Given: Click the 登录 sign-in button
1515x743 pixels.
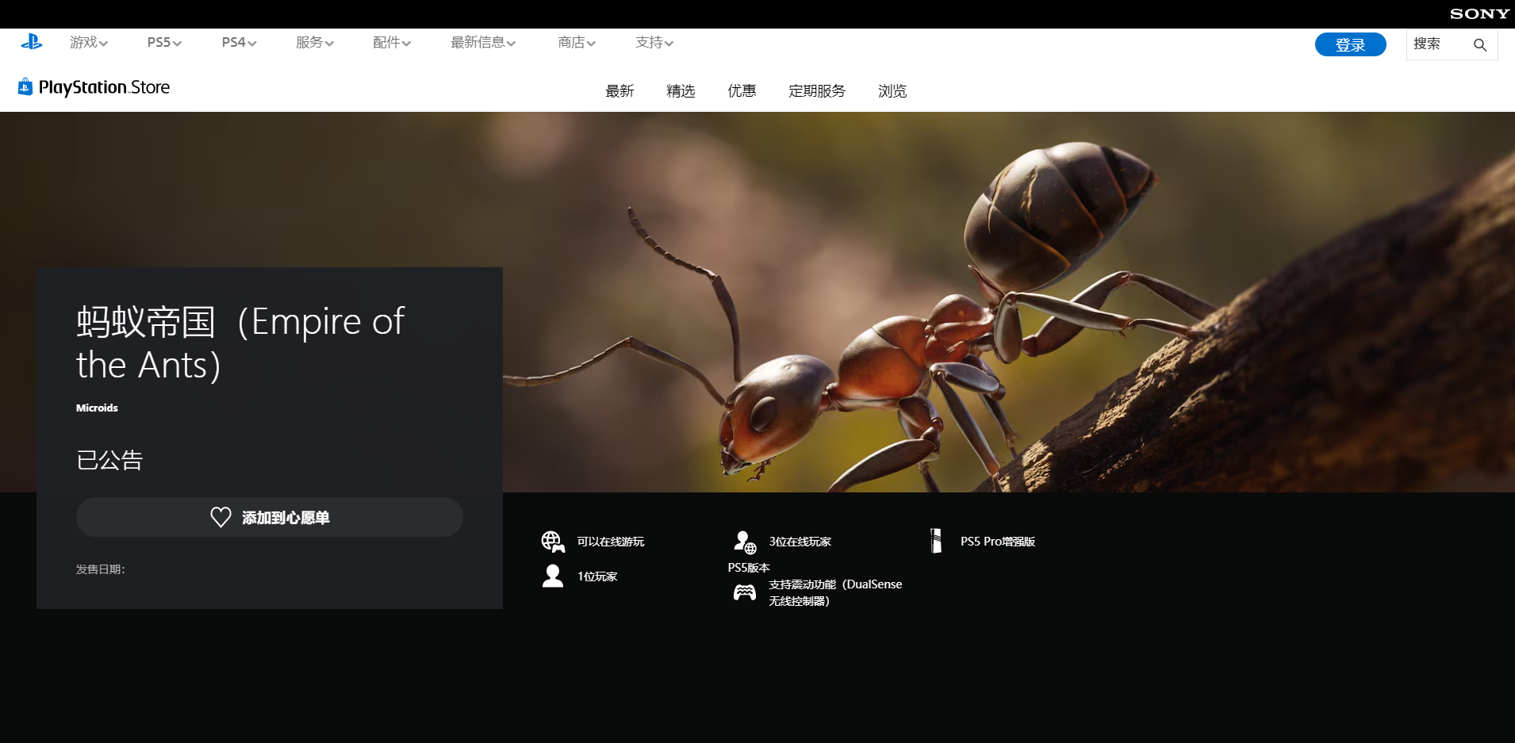Looking at the screenshot, I should [1350, 44].
